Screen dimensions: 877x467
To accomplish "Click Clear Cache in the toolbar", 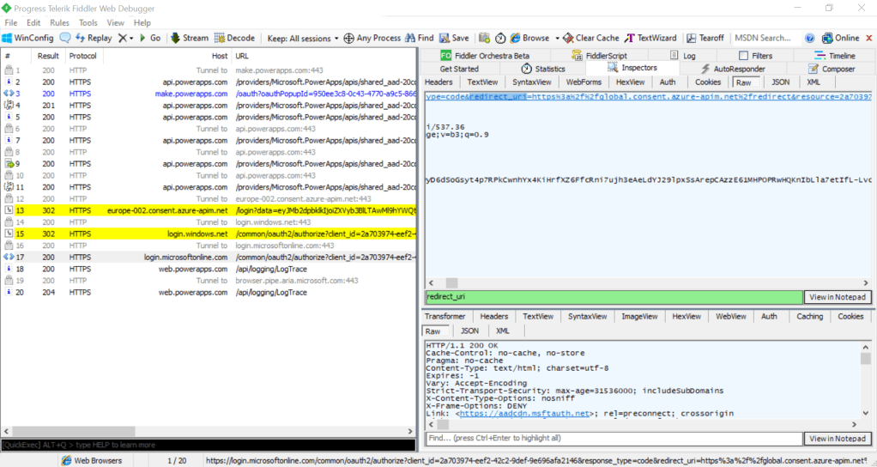I will tap(590, 38).
